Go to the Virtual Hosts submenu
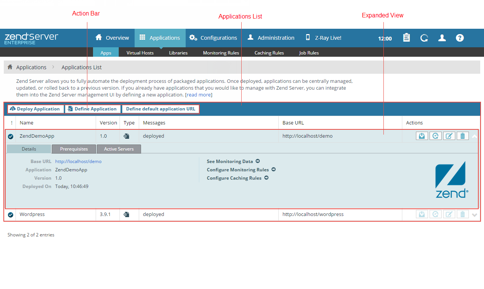Screen dimensions: 484x289 (140, 53)
